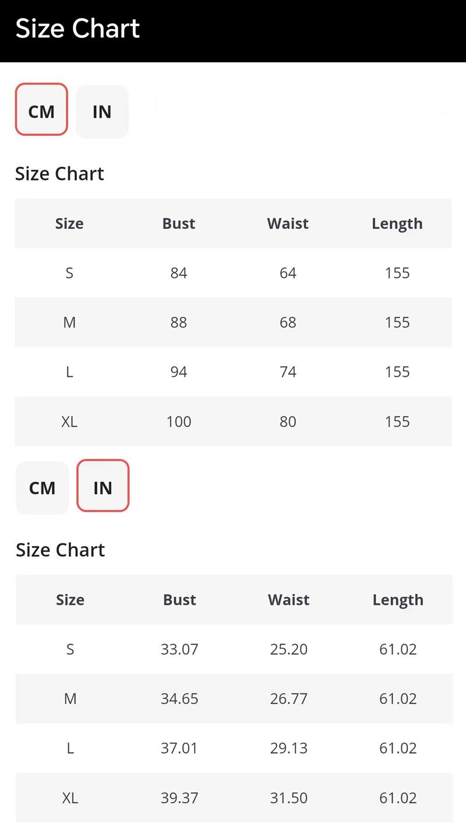Click the Size column header in inches table
Image resolution: width=466 pixels, height=834 pixels.
[70, 600]
